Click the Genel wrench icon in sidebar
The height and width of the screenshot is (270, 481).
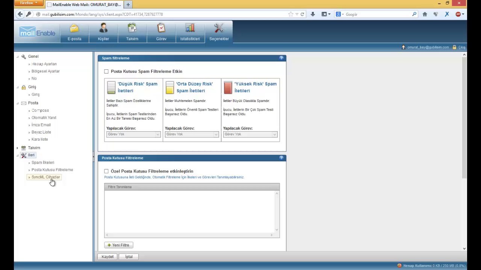(24, 57)
